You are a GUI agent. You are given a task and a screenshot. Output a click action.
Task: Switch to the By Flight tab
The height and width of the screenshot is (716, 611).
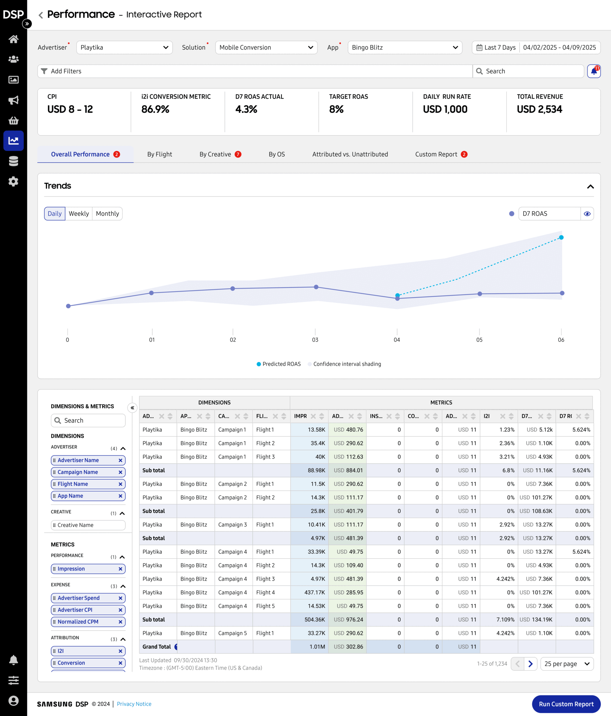point(159,154)
